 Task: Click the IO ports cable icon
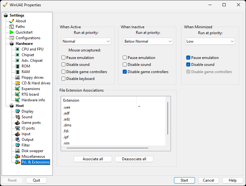pyautogui.click(x=18, y=128)
